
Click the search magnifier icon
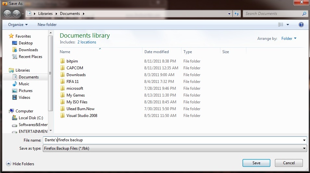[x=304, y=14]
